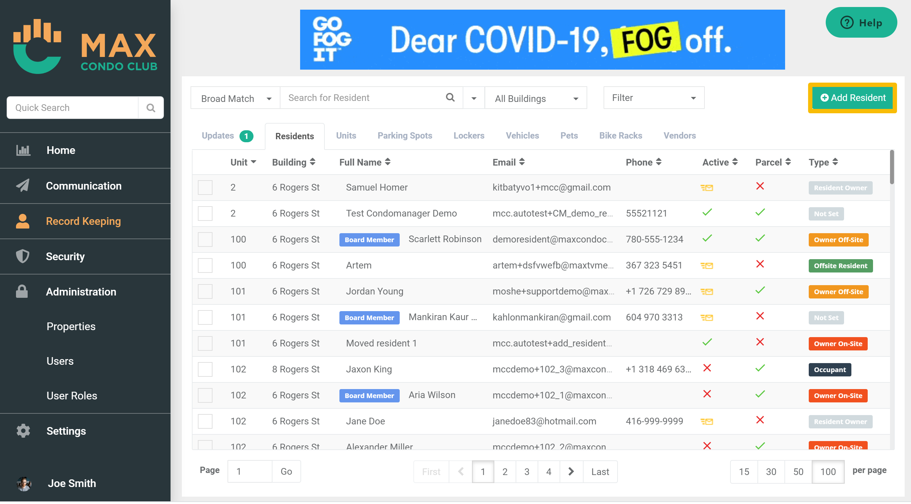The image size is (911, 504).
Task: Click the Search for Resident magnifier icon
Action: pyautogui.click(x=450, y=98)
